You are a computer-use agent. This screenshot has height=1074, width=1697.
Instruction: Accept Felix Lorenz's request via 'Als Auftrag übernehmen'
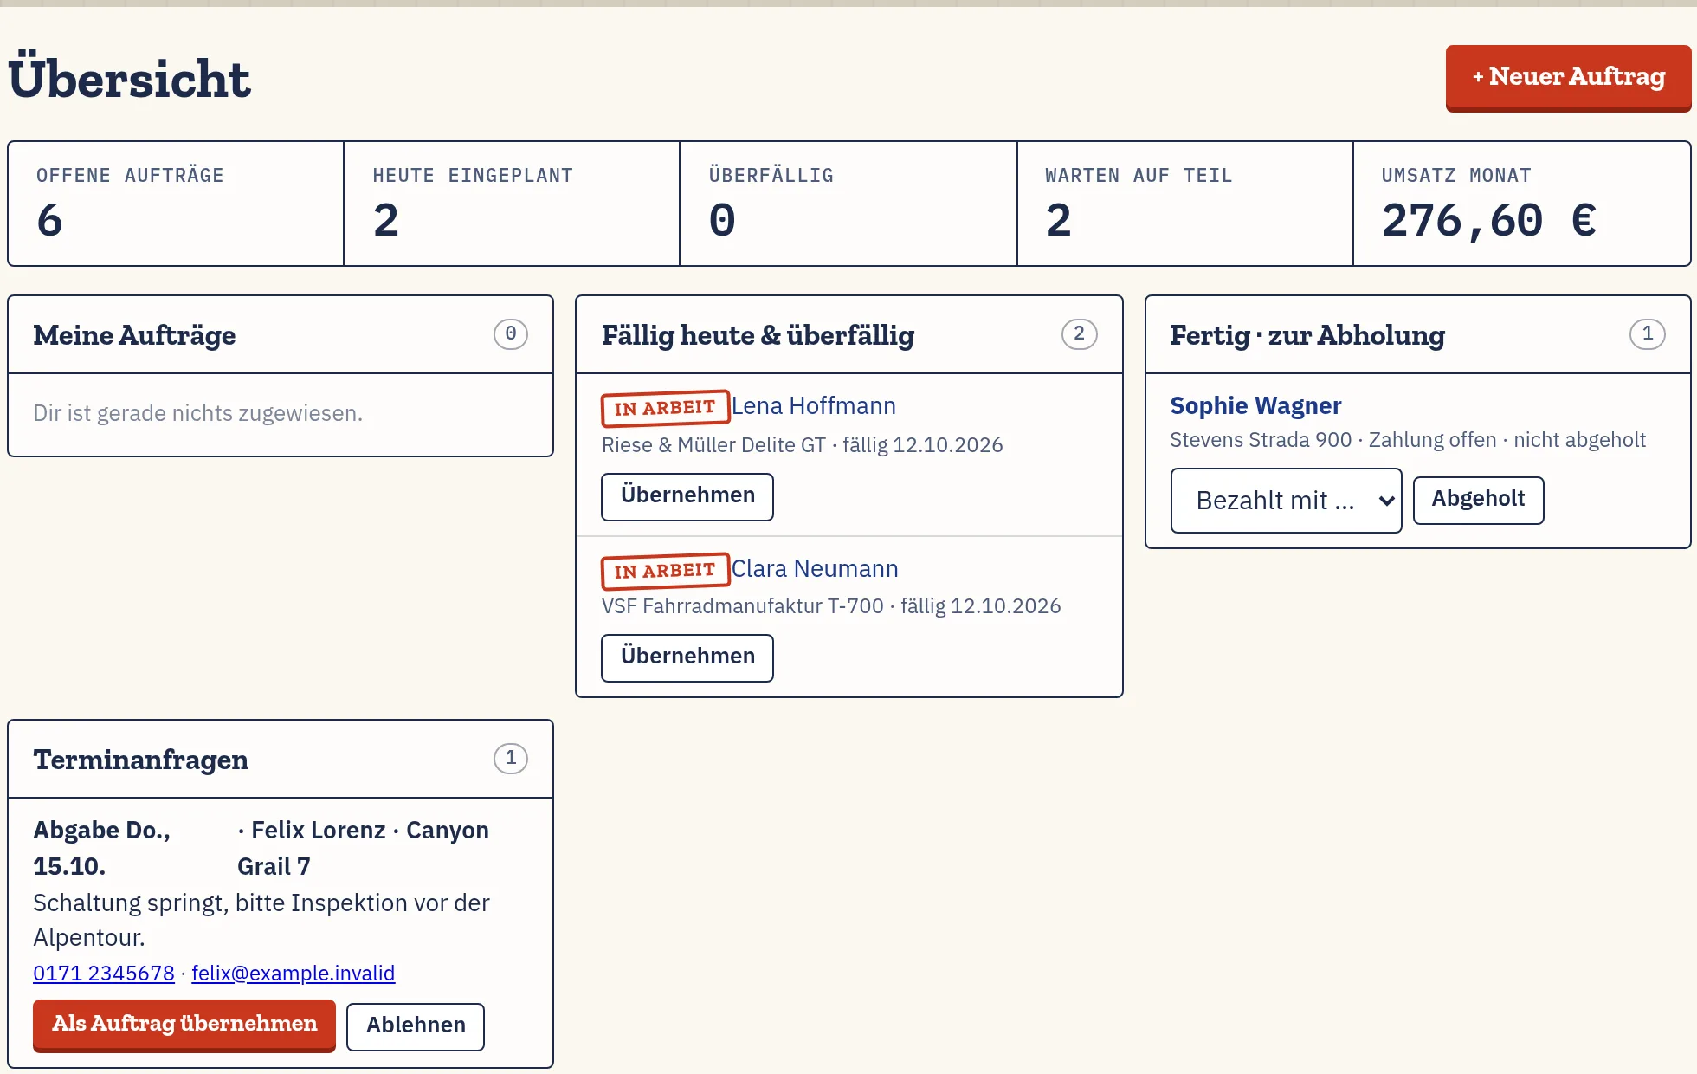click(184, 1025)
